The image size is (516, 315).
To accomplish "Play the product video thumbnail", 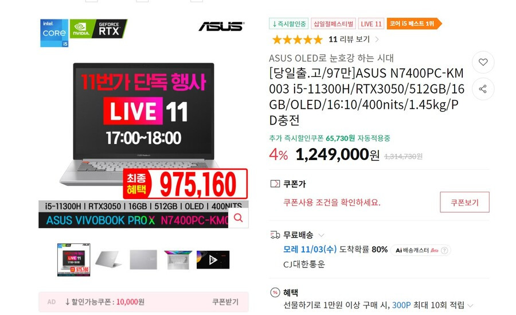I will tap(213, 260).
